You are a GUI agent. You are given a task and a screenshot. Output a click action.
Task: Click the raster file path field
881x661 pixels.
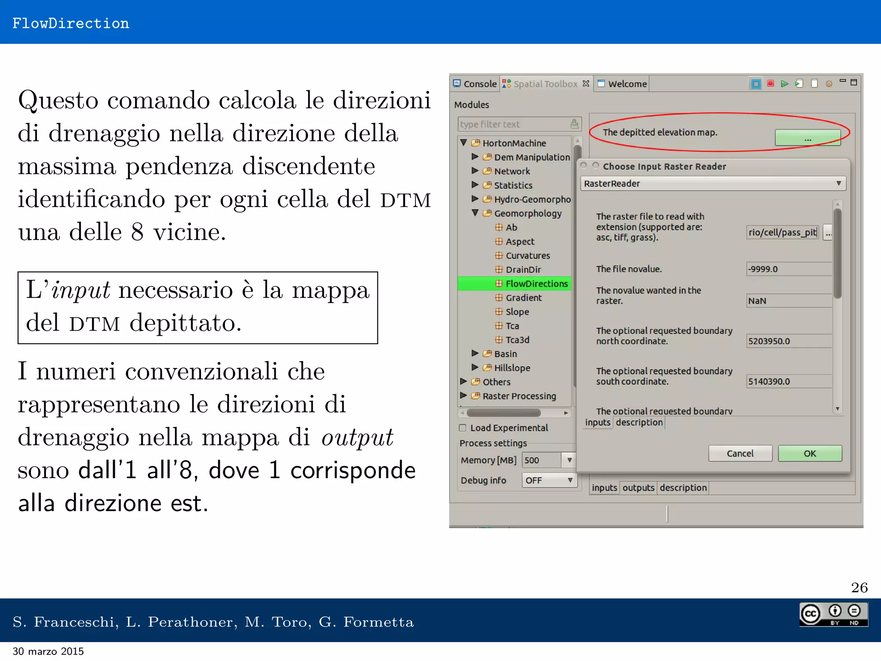click(x=782, y=232)
